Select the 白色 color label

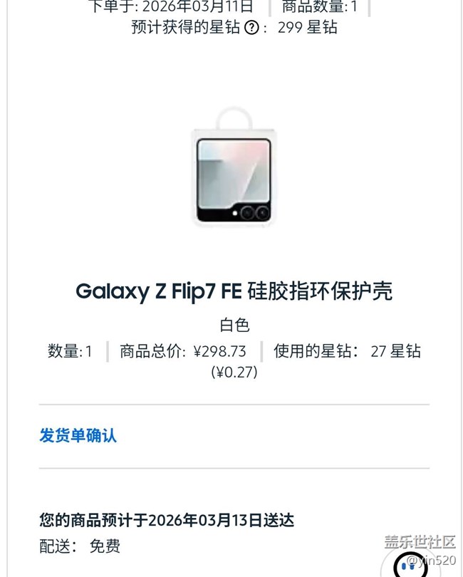[234, 326]
